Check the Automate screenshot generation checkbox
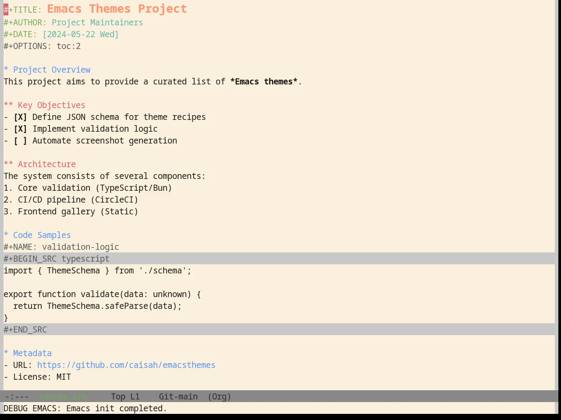Image resolution: width=561 pixels, height=420 pixels. tap(20, 141)
